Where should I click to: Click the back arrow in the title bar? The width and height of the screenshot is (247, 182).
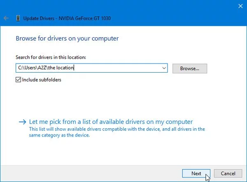click(x=6, y=18)
